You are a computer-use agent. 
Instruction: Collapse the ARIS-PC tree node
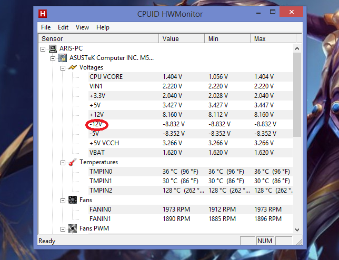[x=43, y=49]
